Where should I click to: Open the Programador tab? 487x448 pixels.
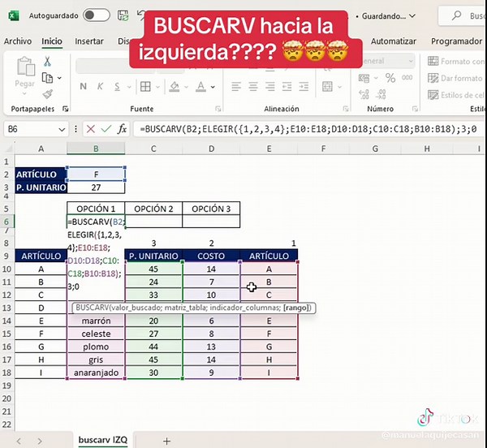click(456, 41)
